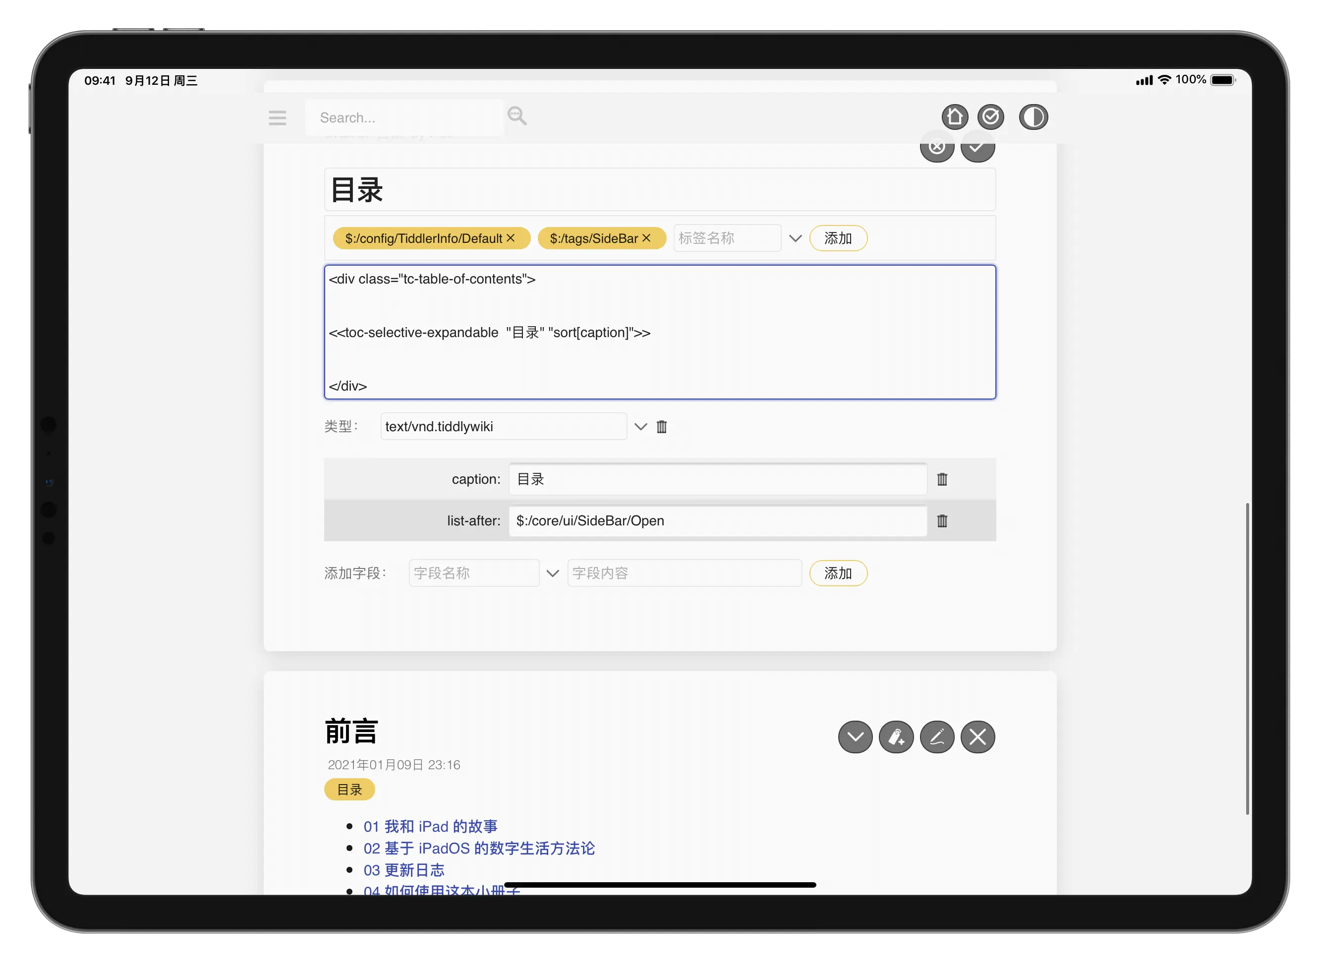The height and width of the screenshot is (964, 1321).
Task: Open link 02 基于 iPadOS 的数字生活方法论
Action: pos(479,848)
